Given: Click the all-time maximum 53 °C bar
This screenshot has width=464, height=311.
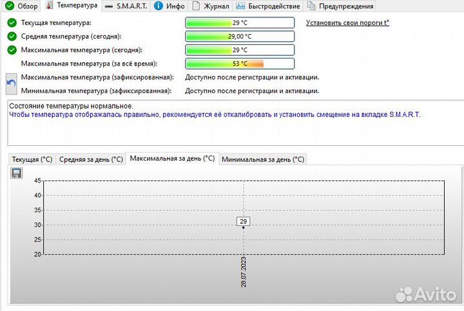Looking at the screenshot, I should tap(240, 64).
